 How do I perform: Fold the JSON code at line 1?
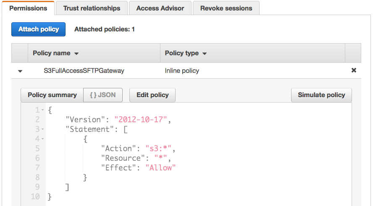43,111
